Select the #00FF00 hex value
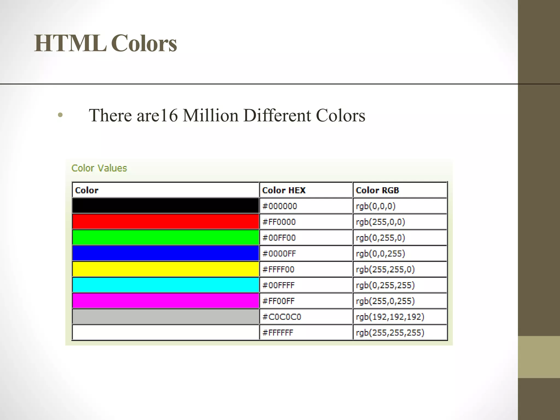560x420 pixels. coord(279,238)
